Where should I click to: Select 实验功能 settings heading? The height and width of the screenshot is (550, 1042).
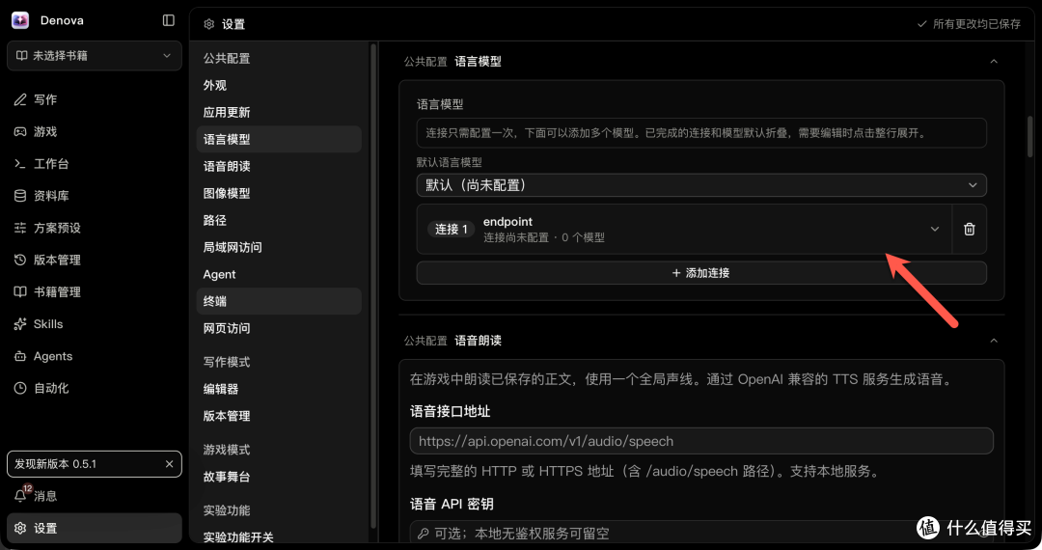[227, 510]
